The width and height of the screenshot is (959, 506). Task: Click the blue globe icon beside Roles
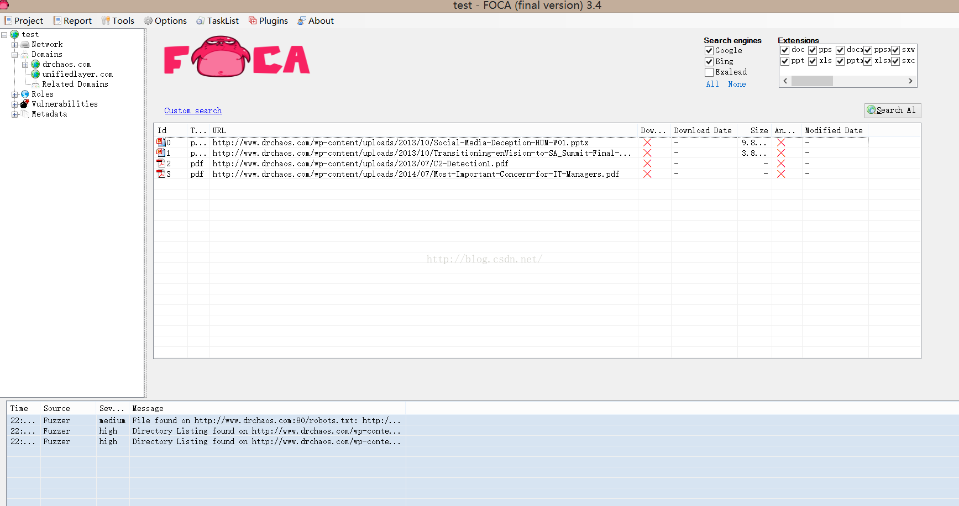[x=25, y=94]
